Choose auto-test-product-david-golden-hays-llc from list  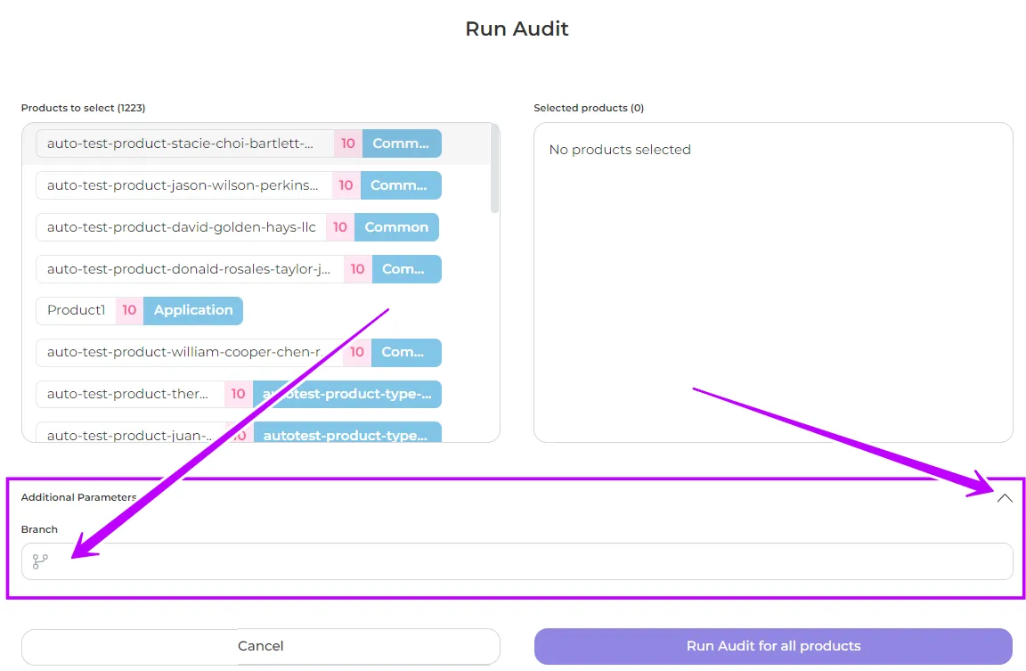181,227
